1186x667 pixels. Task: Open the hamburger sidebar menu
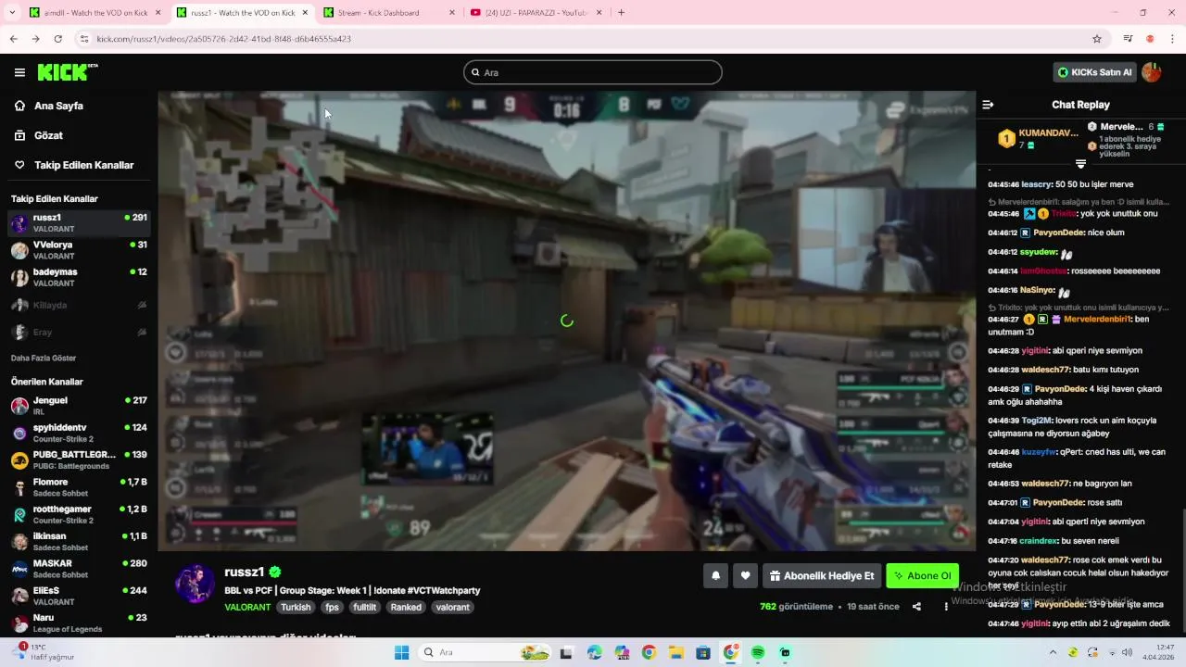(19, 72)
